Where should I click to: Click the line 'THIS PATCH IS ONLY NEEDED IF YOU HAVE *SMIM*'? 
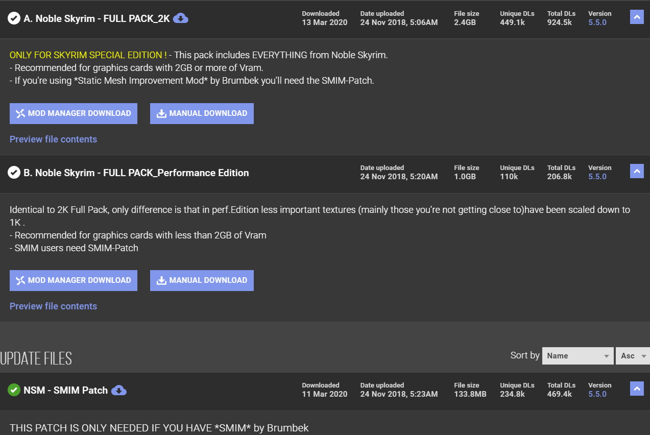coord(159,428)
